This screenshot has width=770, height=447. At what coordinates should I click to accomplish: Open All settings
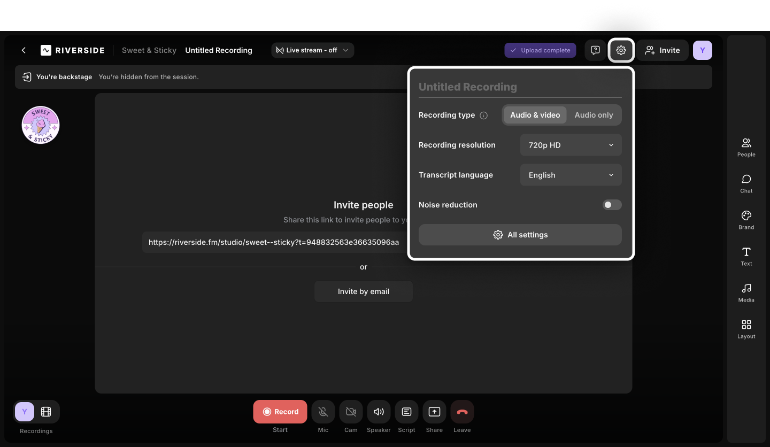(x=520, y=235)
